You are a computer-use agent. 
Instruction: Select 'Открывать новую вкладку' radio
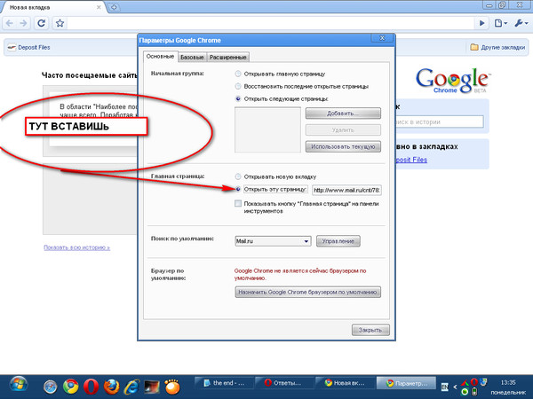(238, 176)
